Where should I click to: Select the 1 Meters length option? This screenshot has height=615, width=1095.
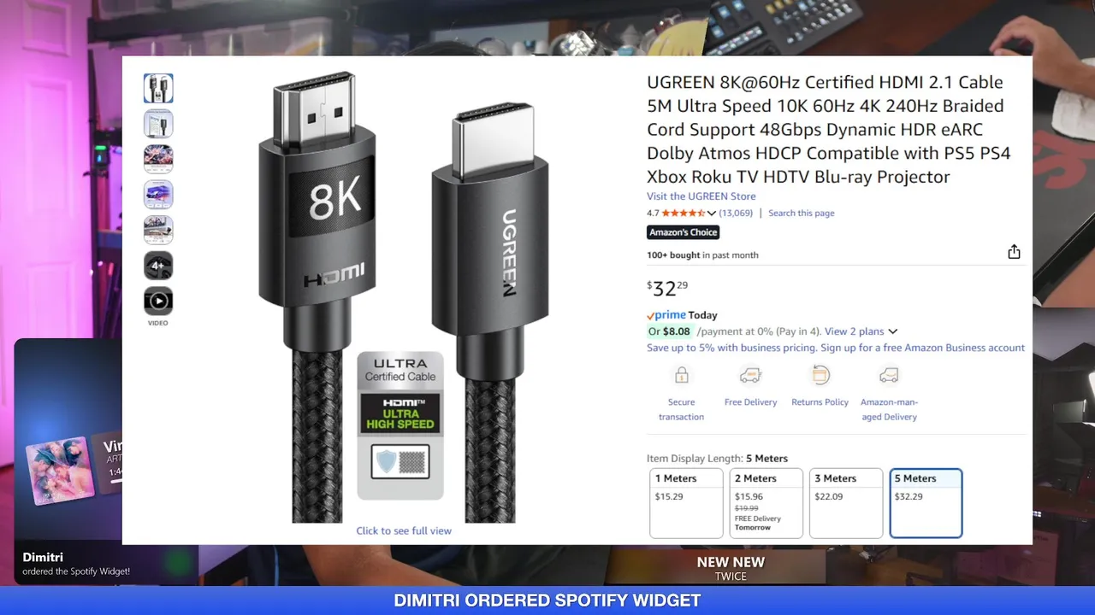[686, 503]
